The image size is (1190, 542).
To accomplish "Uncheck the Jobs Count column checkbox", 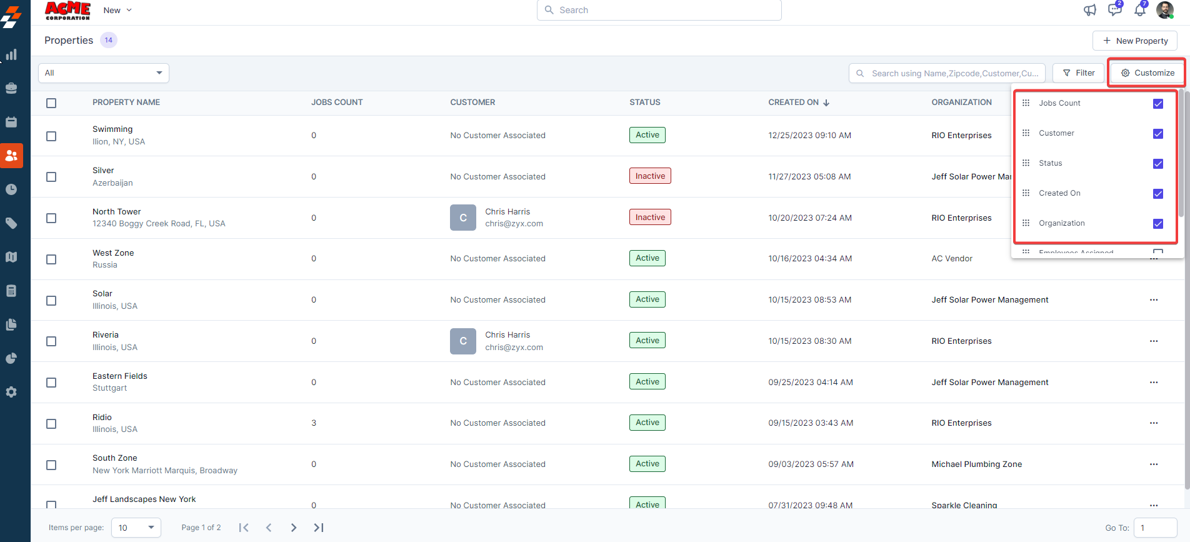I will pos(1157,104).
